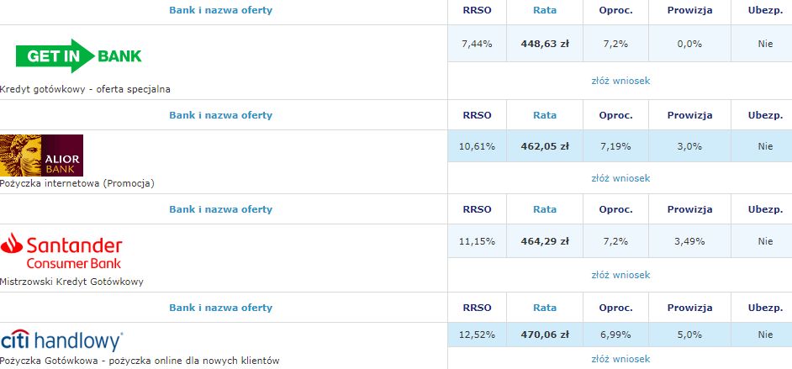Click "złóż wniosek" for Alior Bank offer
The image size is (792, 369).
[620, 178]
